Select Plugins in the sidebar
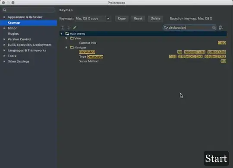Viewport: 233px width, 168px height. (x=13, y=34)
